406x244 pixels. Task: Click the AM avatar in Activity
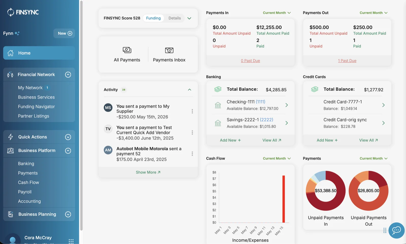108,150
